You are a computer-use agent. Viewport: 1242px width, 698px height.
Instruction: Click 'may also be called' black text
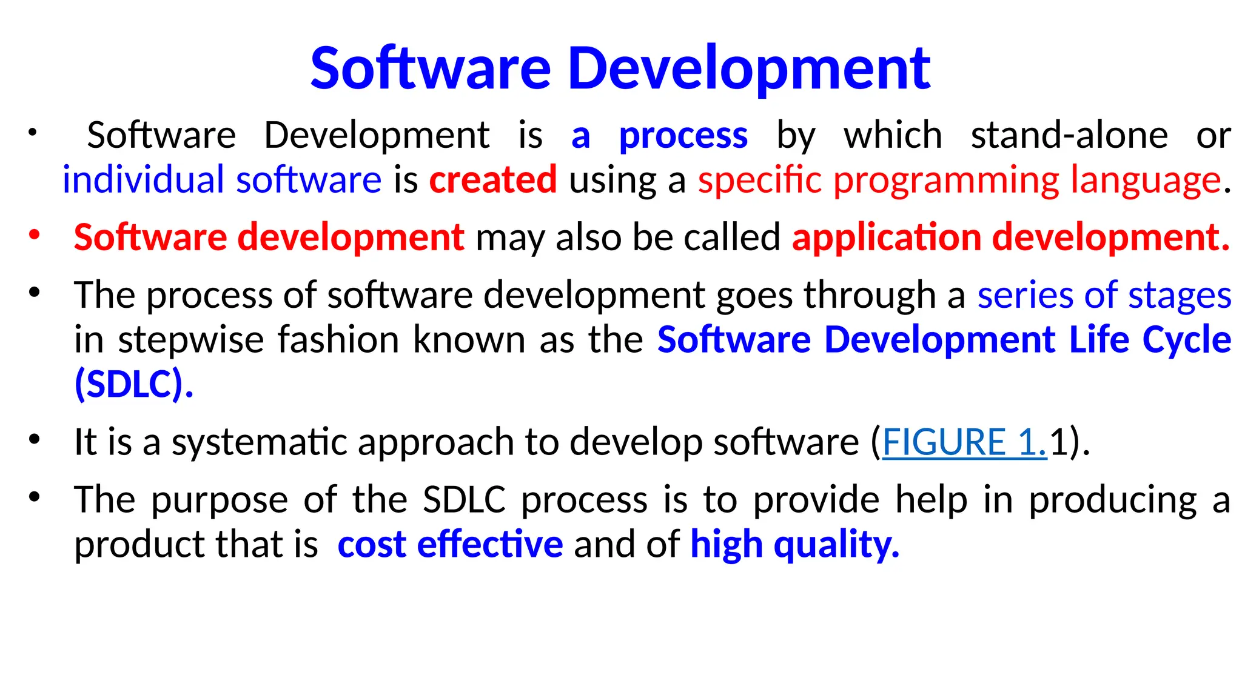(628, 237)
